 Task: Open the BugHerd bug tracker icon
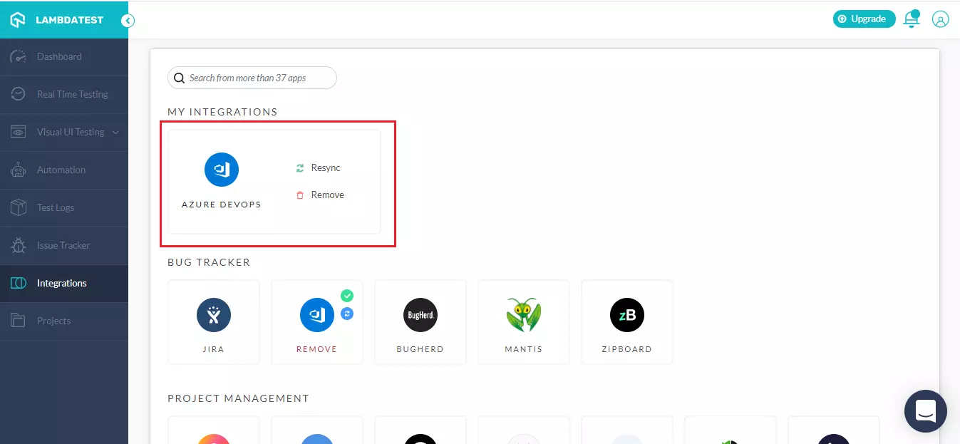420,314
